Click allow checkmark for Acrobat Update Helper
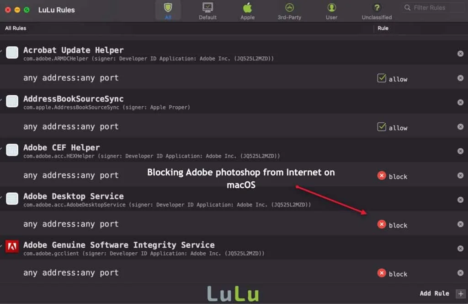This screenshot has height=304, width=468. pos(382,78)
